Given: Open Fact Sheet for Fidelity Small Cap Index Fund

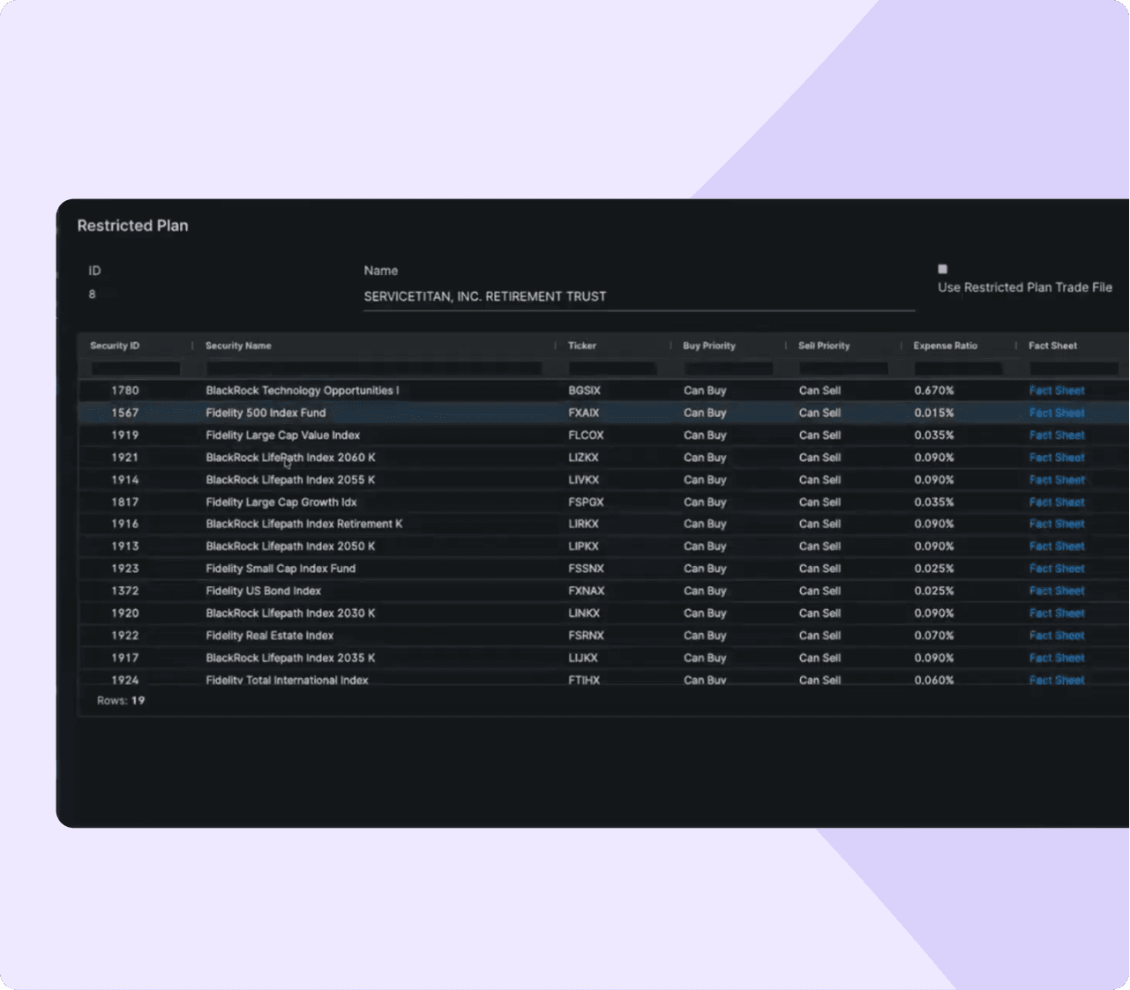Looking at the screenshot, I should [x=1057, y=569].
